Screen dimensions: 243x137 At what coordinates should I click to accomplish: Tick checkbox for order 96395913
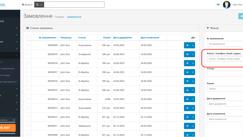tap(29, 108)
